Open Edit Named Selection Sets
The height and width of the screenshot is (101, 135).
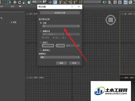[x=81, y=2]
